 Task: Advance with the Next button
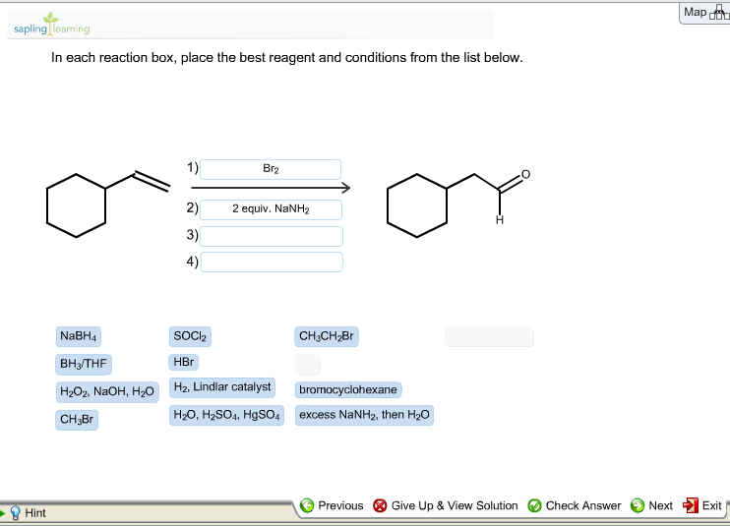[651, 505]
